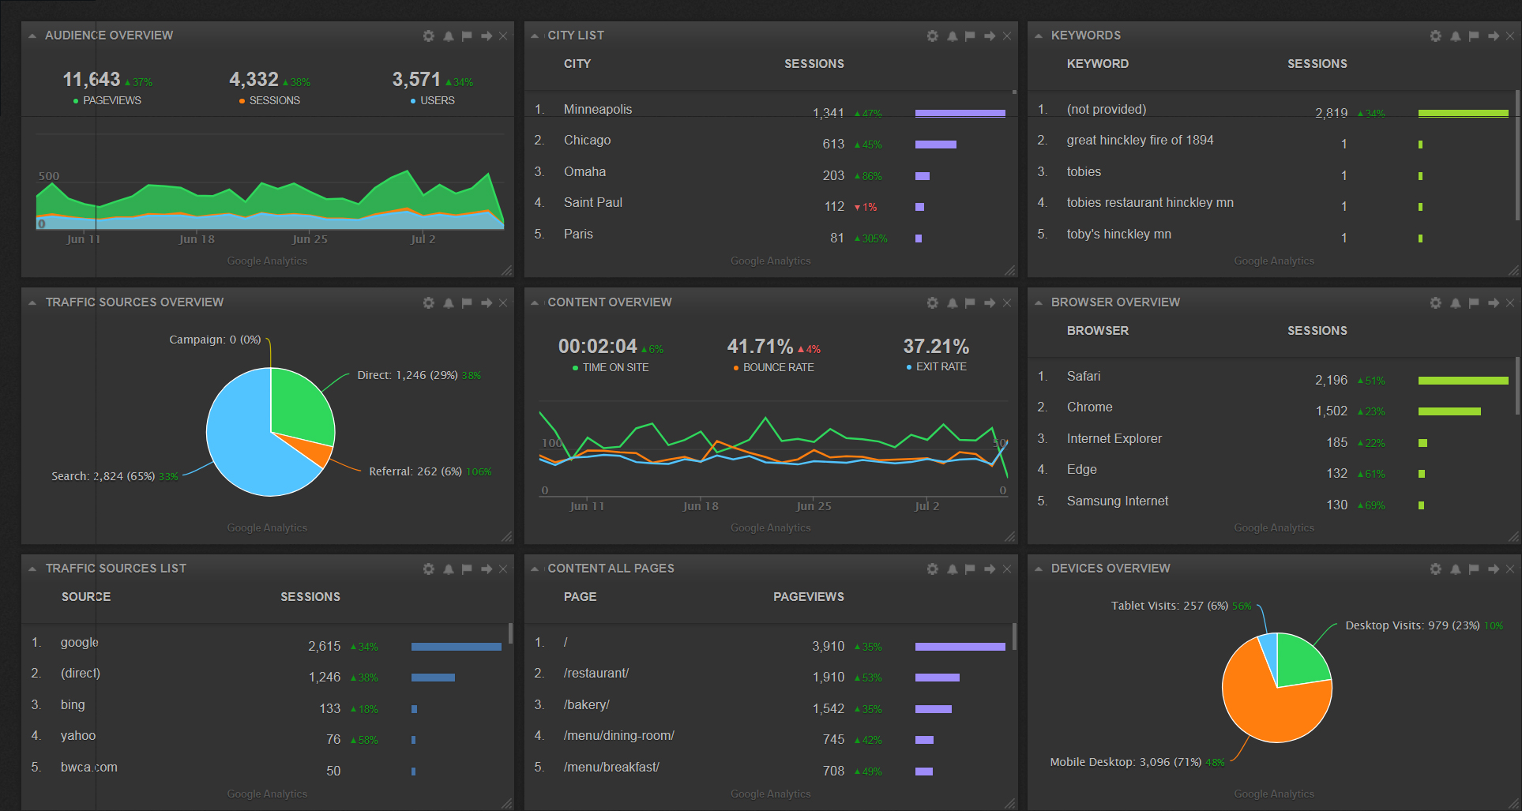Collapse the Keywords widget using its triangle

click(x=1039, y=36)
